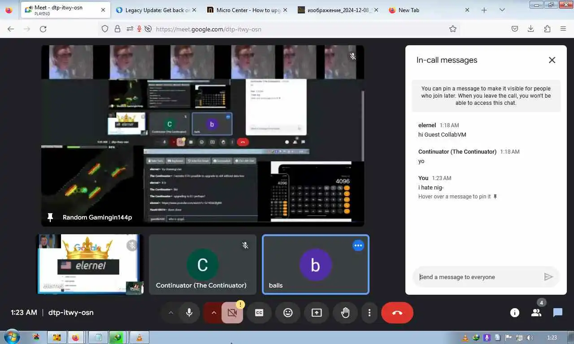The height and width of the screenshot is (344, 574).
Task: Toggle the microphone in Meet call controls
Action: [189, 313]
